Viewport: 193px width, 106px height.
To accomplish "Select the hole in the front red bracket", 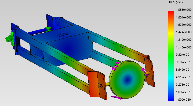I will pyautogui.click(x=101, y=86).
